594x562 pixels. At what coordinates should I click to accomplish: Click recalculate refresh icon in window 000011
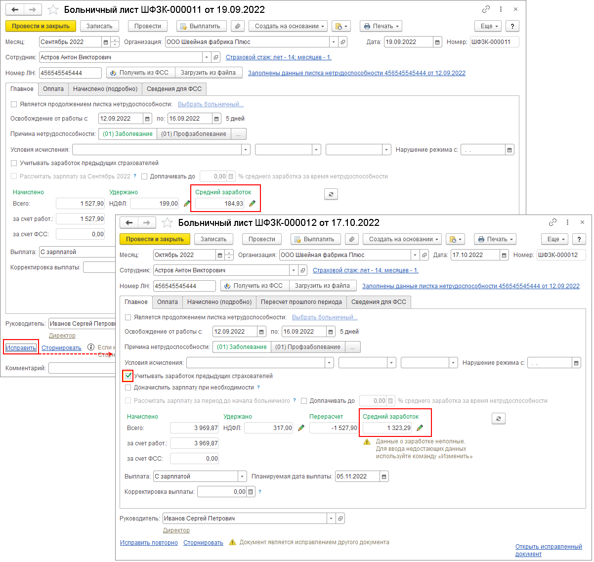(331, 194)
